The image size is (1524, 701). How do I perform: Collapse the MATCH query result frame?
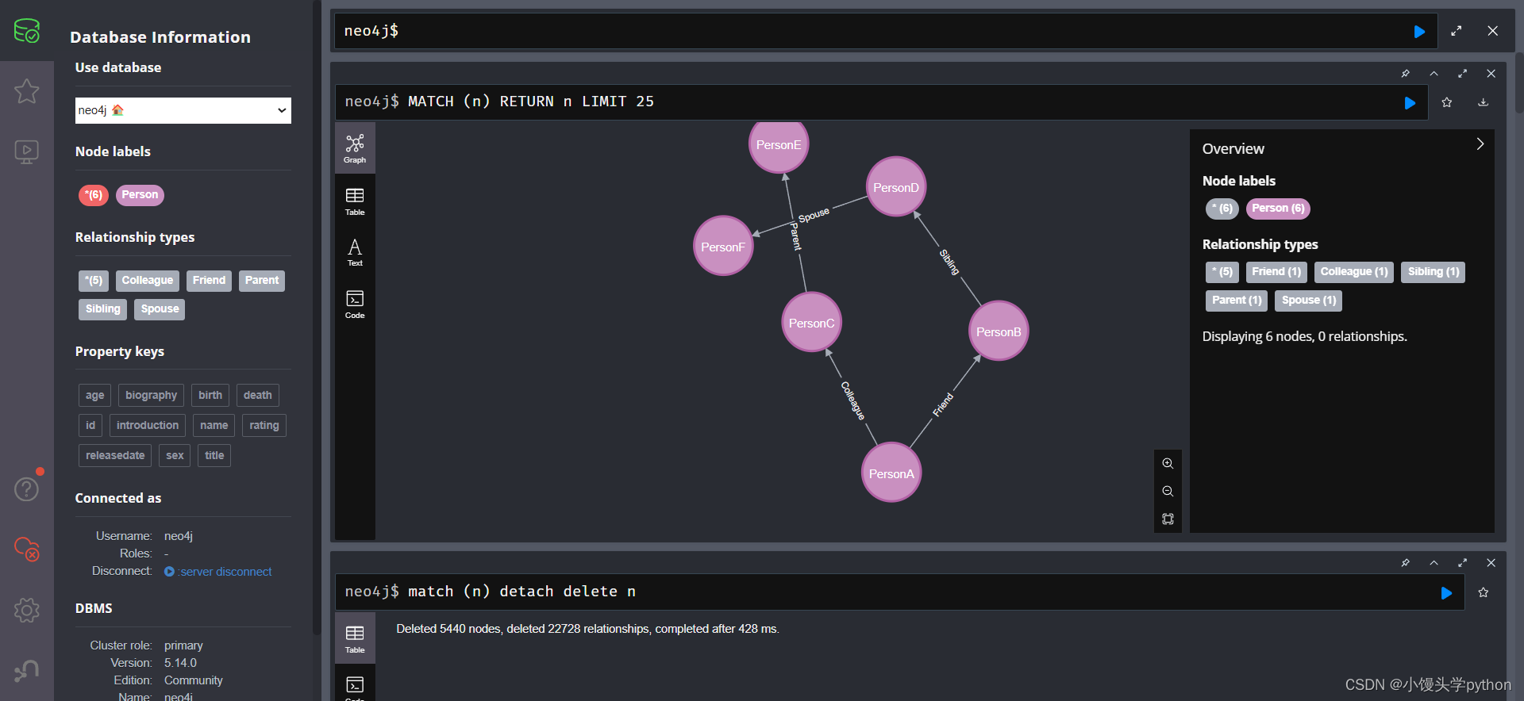pos(1434,74)
